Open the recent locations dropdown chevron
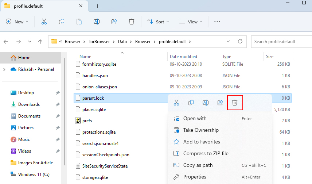 point(30,42)
